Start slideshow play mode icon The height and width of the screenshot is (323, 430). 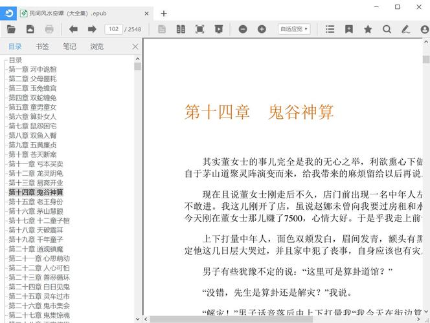point(219,29)
